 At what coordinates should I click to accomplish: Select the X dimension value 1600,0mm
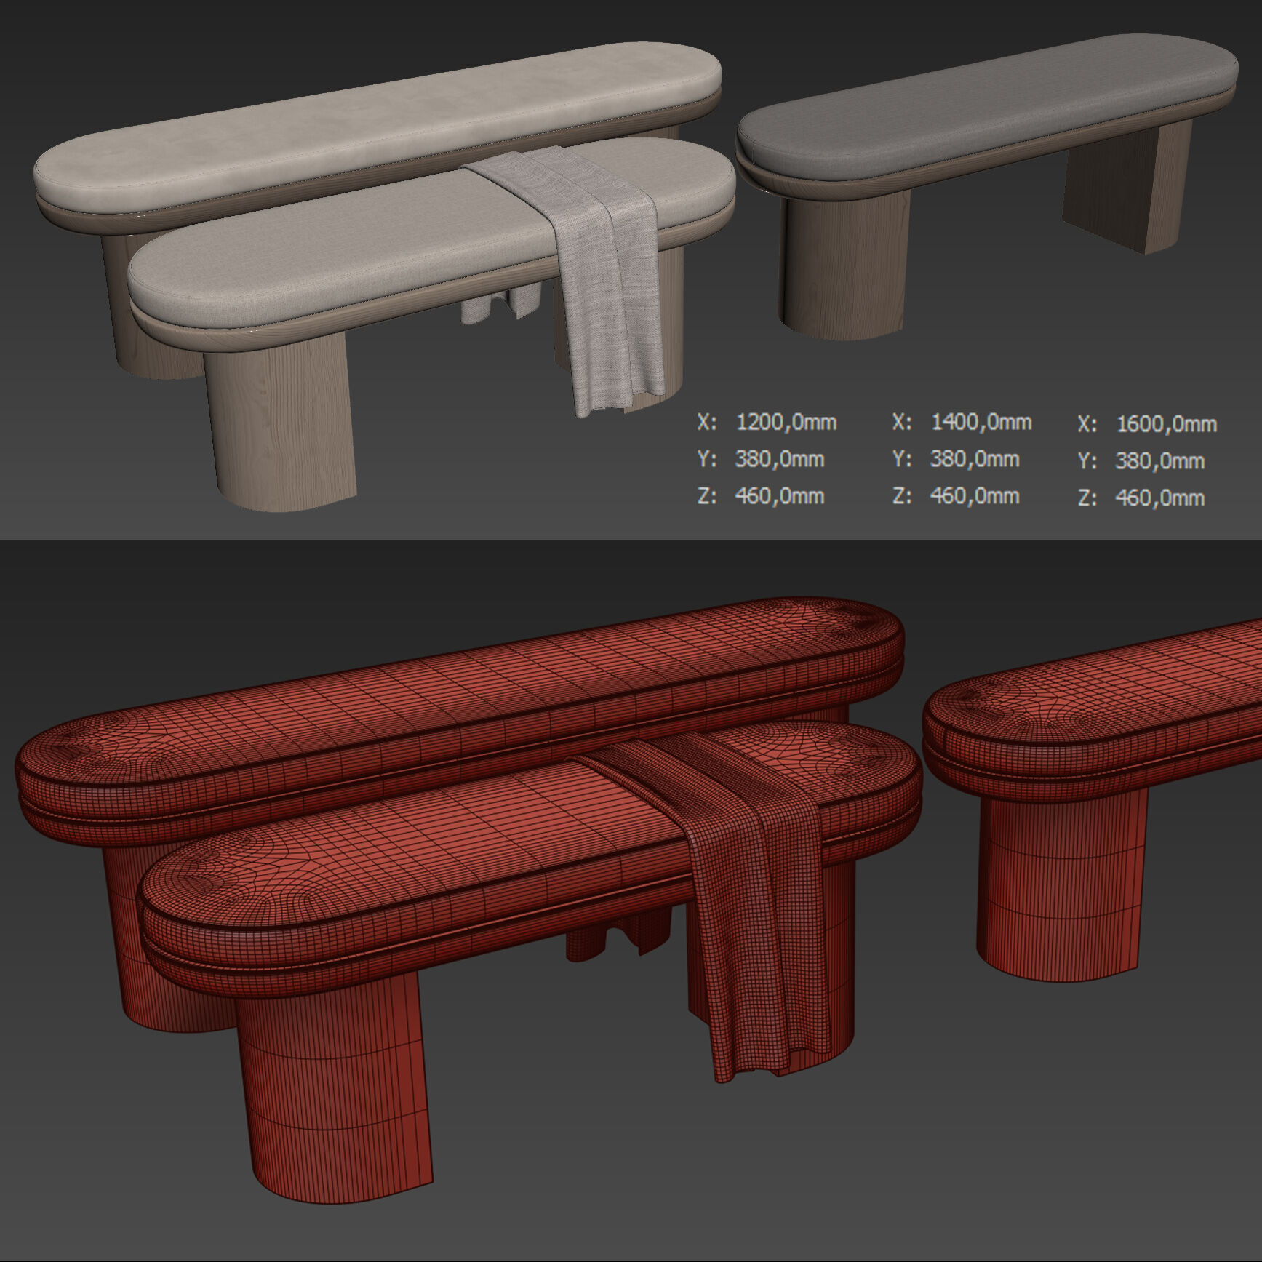point(1167,424)
